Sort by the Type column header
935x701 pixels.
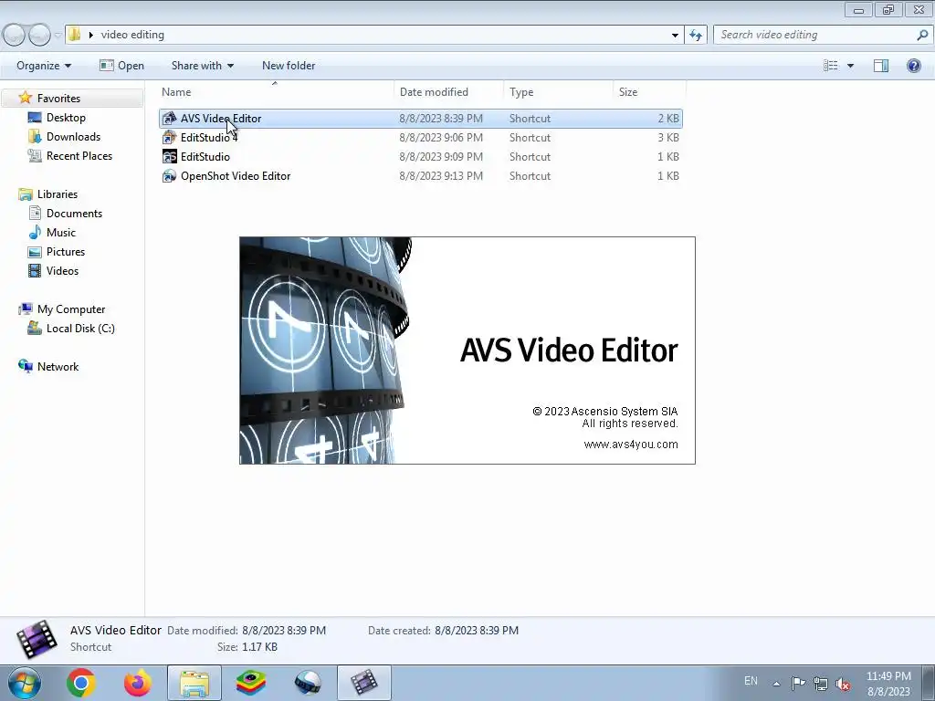coord(558,92)
